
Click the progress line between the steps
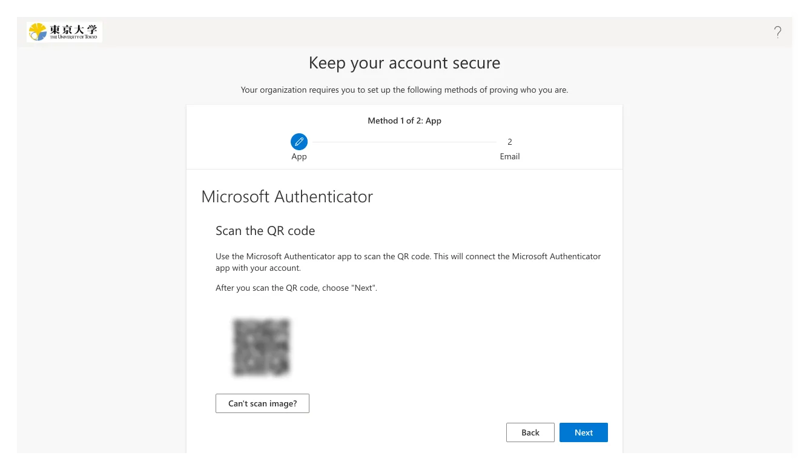tap(404, 142)
